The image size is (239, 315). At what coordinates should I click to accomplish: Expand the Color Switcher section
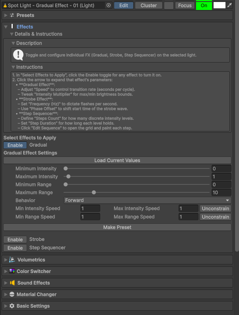[x=6, y=271]
